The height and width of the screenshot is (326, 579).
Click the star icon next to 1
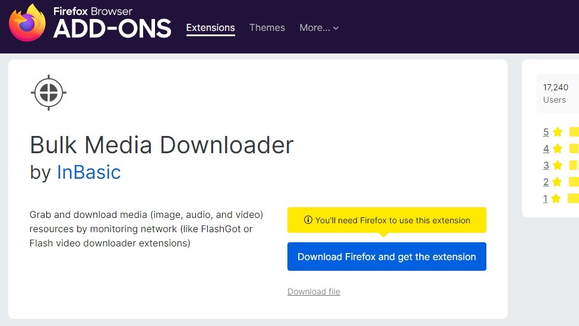tap(556, 198)
